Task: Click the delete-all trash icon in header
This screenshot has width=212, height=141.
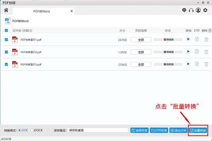Action: click(x=210, y=31)
